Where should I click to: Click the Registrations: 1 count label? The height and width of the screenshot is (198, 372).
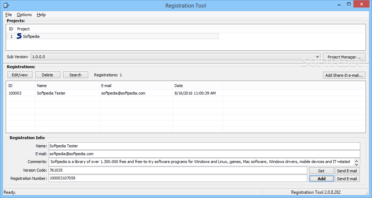[x=108, y=75]
